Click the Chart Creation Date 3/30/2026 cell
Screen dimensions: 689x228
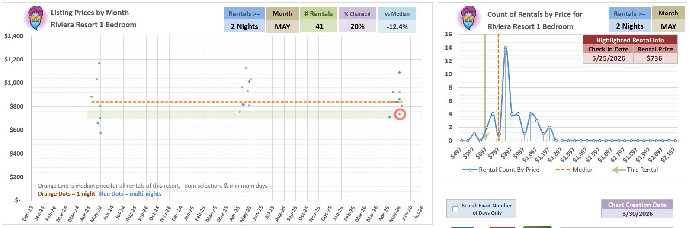[637, 214]
